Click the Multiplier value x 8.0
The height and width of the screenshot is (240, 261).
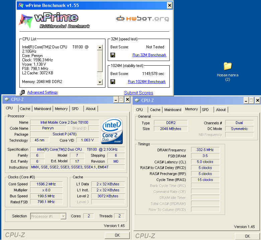pyautogui.click(x=46, y=190)
